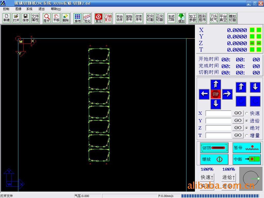The width and height of the screenshot is (264, 198).
Task: Jog axis with the blue left arrow
Action: tap(204, 94)
